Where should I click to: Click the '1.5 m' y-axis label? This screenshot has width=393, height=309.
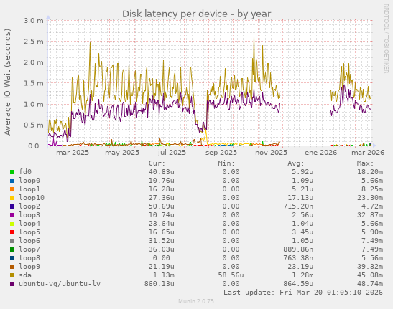34,83
